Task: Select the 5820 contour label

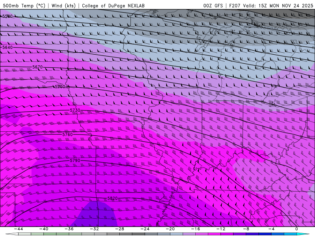Action: (113, 198)
